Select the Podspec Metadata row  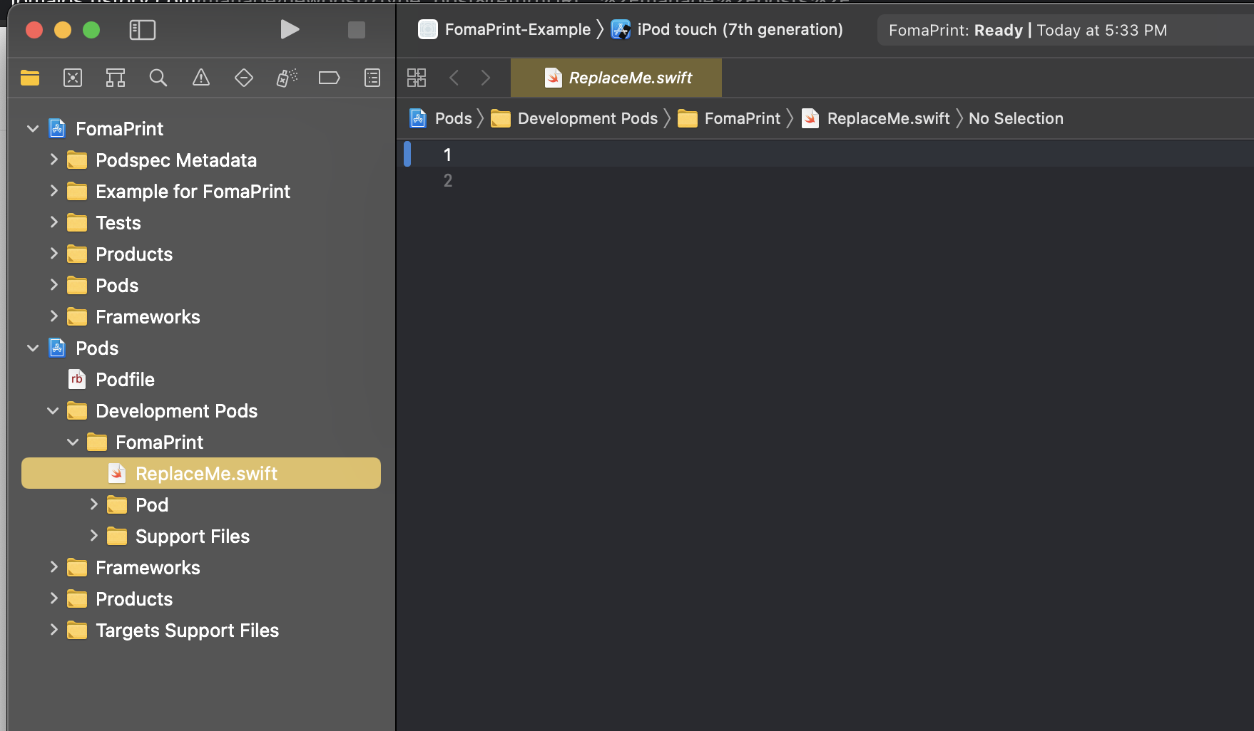(201, 160)
